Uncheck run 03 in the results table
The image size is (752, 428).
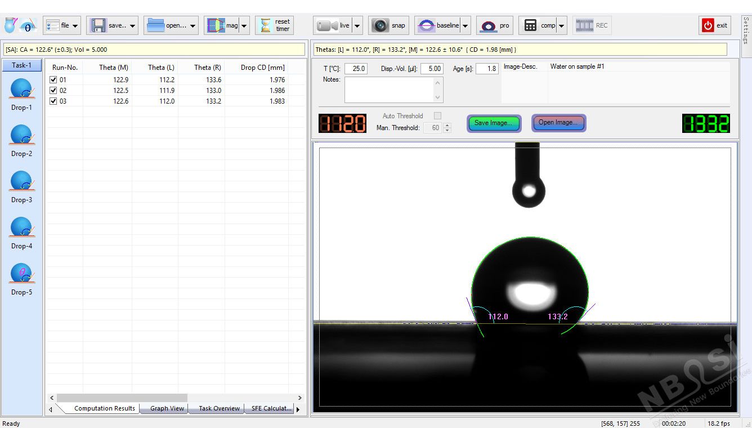tap(54, 101)
